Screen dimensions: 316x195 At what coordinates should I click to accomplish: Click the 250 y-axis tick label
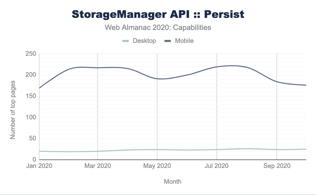tap(31, 54)
